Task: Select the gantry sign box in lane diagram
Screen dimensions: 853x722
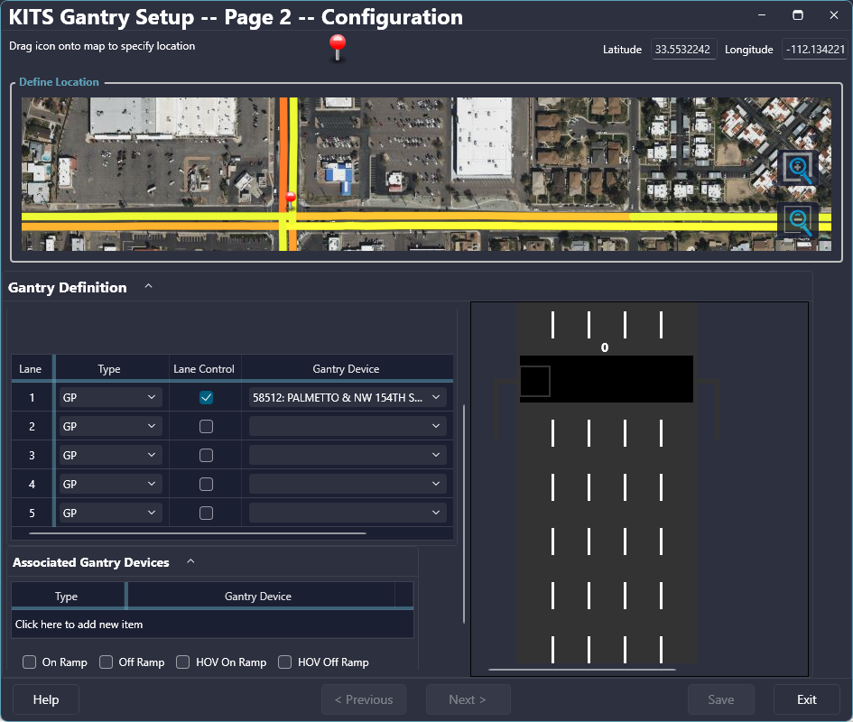Action: pyautogui.click(x=535, y=381)
